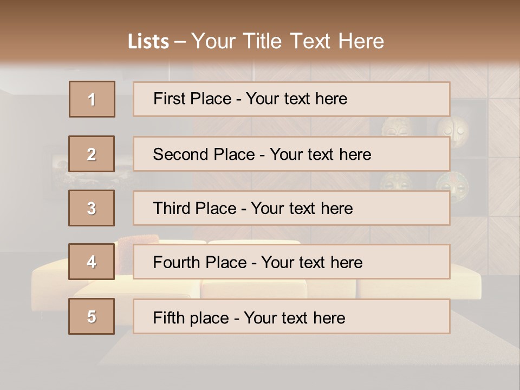Screen dimensions: 520x390
Task: Select the number 4 square
Action: [x=92, y=262]
